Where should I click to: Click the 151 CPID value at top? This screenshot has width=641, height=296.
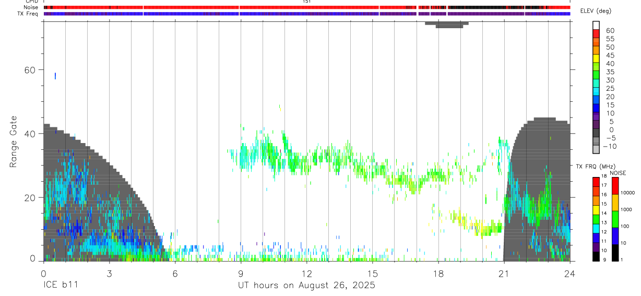(306, 2)
